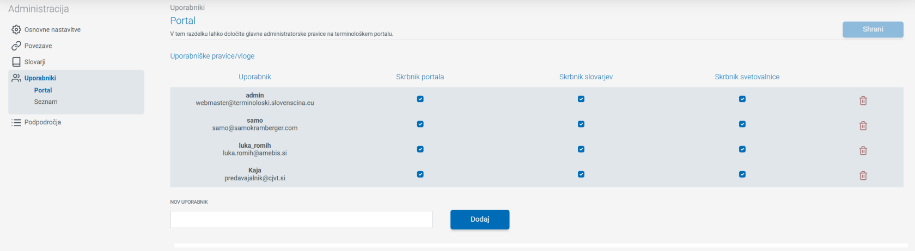Click the username Kaja

[x=255, y=170]
